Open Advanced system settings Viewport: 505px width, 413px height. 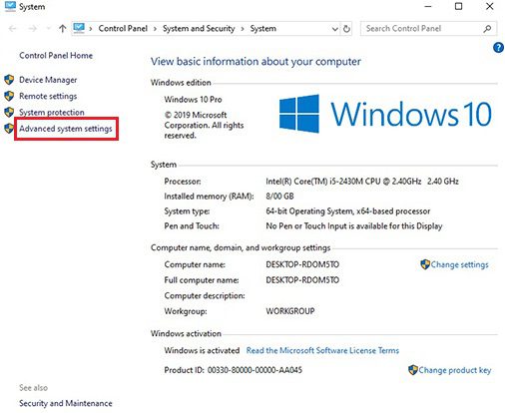point(66,129)
